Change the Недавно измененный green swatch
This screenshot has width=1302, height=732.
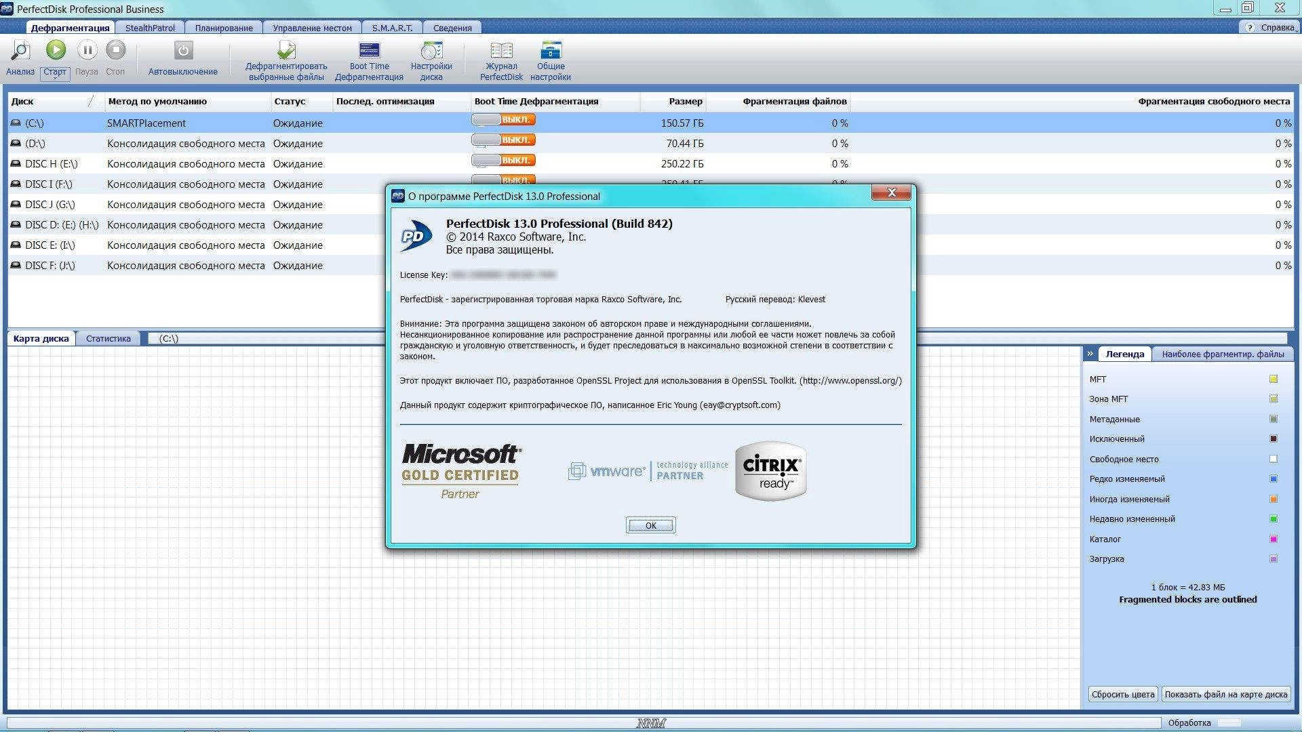click(1273, 519)
